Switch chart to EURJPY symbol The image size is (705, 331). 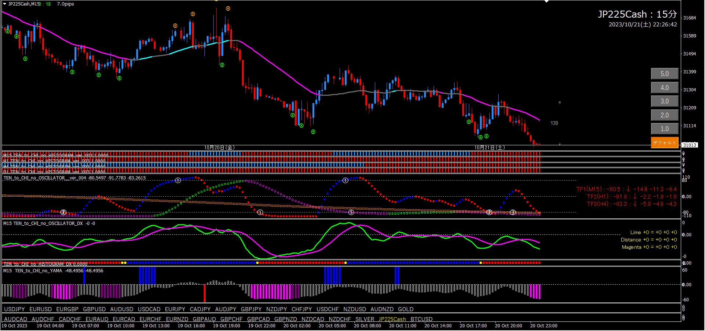click(175, 309)
